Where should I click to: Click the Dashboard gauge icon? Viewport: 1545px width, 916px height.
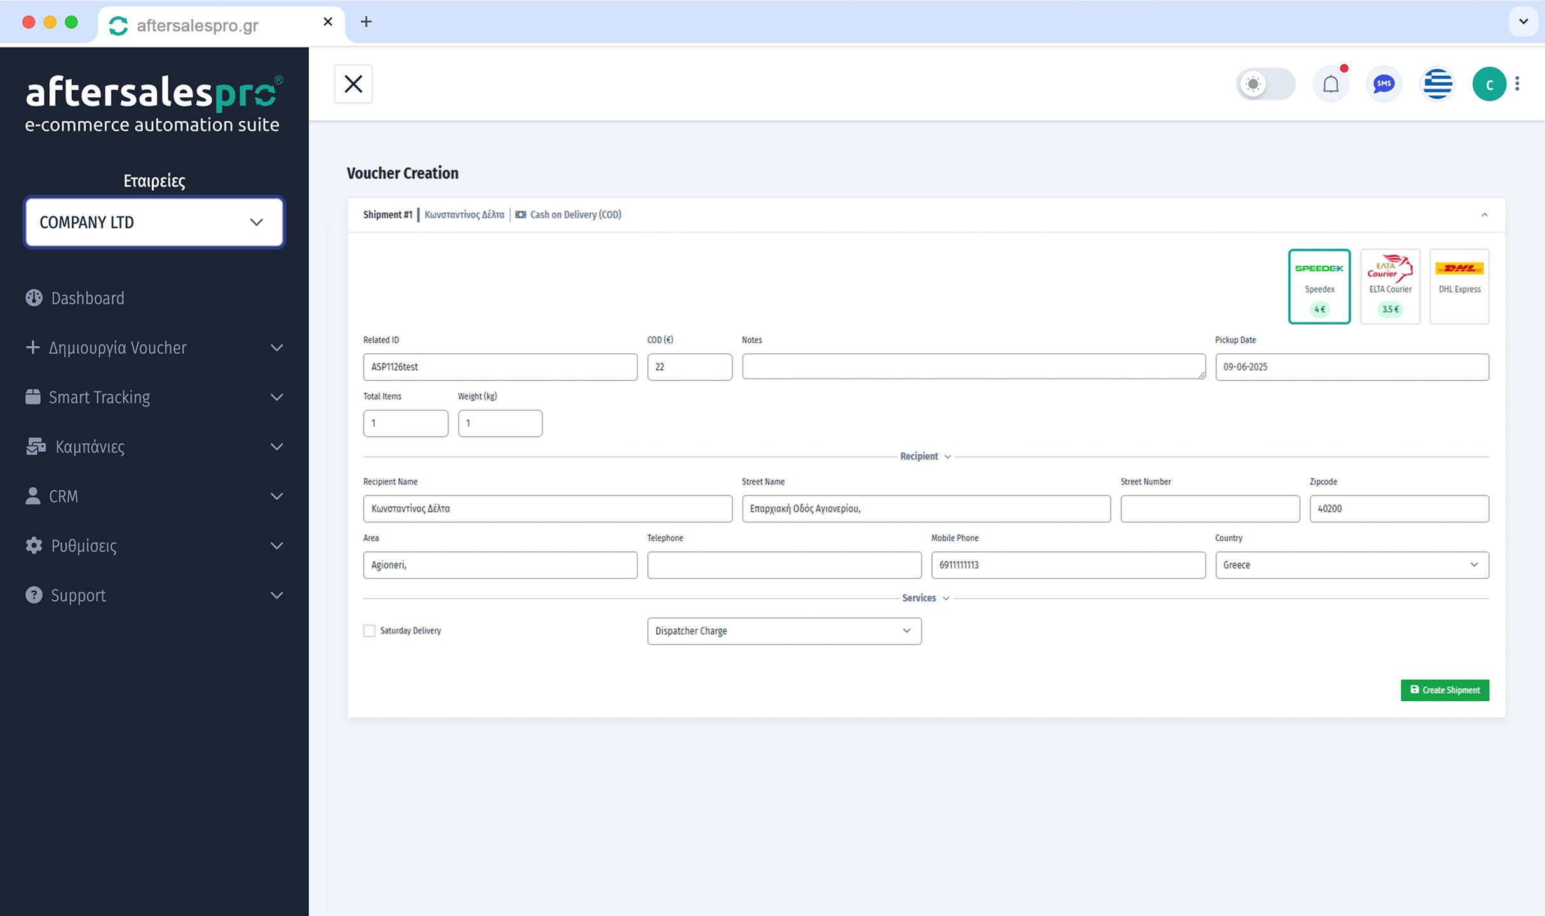coord(34,298)
